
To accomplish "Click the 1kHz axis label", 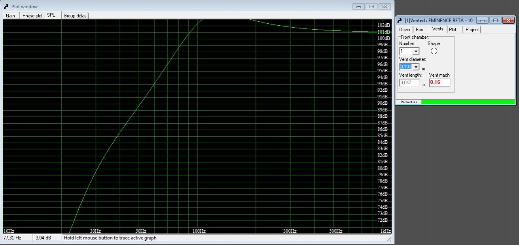I will (x=385, y=231).
